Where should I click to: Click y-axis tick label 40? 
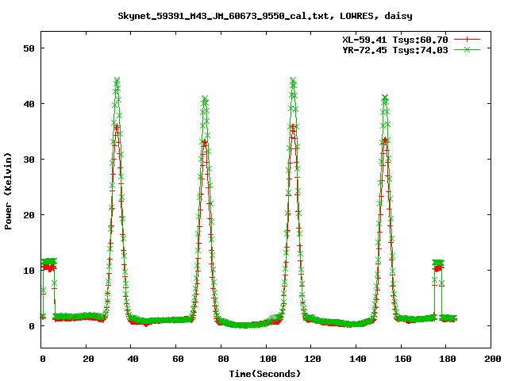point(29,104)
